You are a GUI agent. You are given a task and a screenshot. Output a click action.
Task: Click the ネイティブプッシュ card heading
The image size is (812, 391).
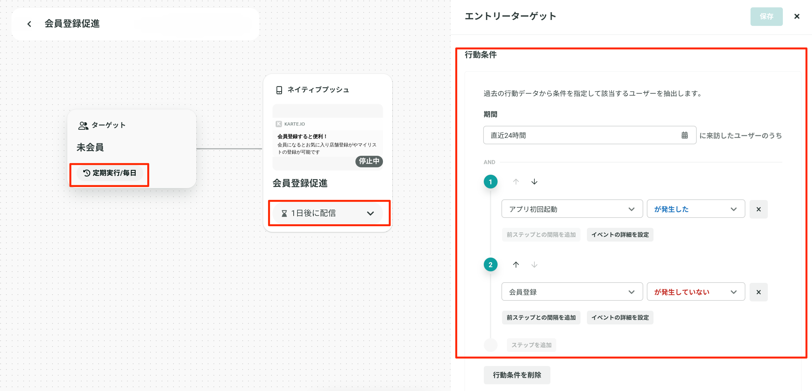(x=318, y=90)
